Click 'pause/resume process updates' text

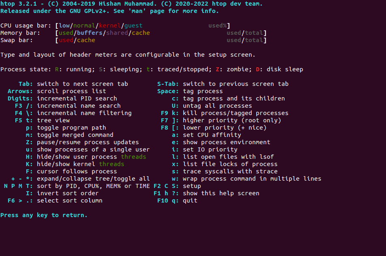point(88,143)
